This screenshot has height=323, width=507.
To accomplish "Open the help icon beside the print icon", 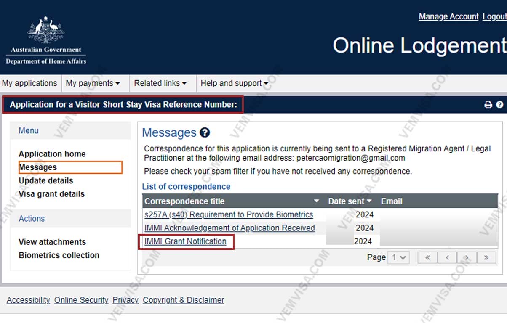I will click(x=500, y=105).
